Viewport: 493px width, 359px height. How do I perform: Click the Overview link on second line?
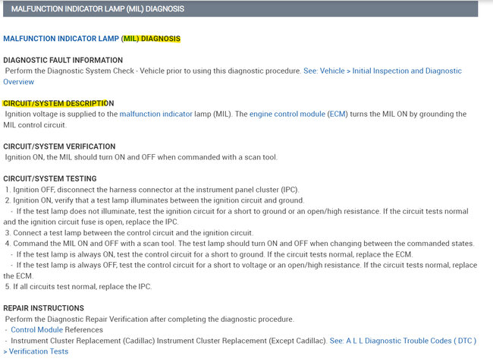(18, 82)
